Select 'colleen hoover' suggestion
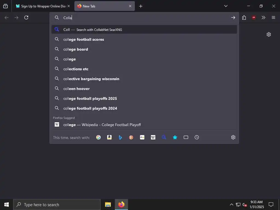The width and height of the screenshot is (280, 210). [x=144, y=89]
